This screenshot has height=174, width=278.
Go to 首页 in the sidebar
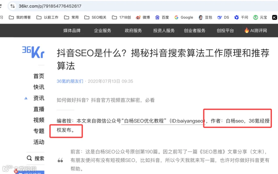coord(39,76)
